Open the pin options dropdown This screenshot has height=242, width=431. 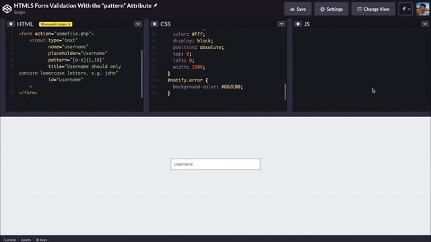405,9
